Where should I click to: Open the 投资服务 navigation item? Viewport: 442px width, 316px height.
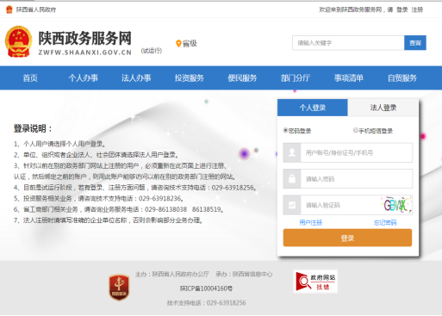click(190, 78)
